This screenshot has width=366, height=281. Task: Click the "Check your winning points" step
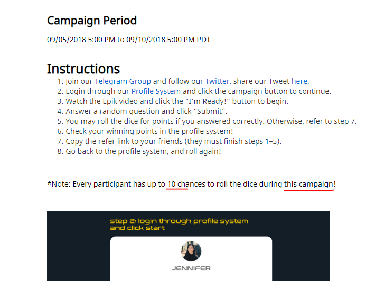click(149, 131)
